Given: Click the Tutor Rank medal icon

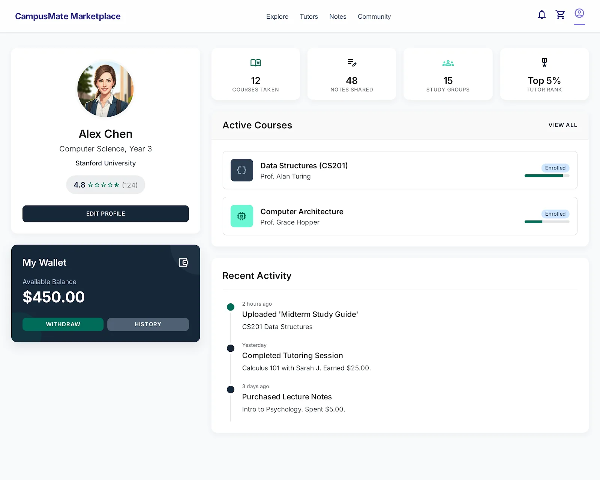Looking at the screenshot, I should [544, 63].
